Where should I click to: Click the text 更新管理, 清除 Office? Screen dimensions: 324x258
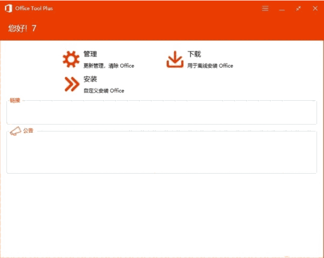pos(109,65)
